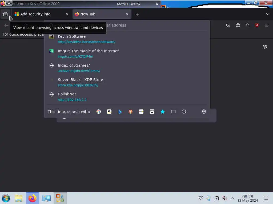Switch to the Add security info tab
Image resolution: width=273 pixels, height=204 pixels.
pos(41,14)
